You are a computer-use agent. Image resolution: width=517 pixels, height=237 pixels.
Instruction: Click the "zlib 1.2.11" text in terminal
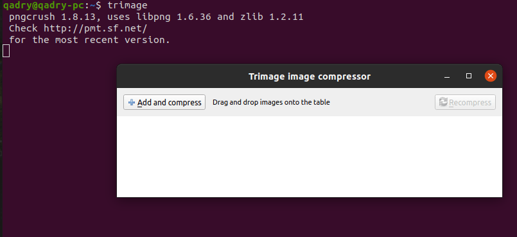point(272,17)
